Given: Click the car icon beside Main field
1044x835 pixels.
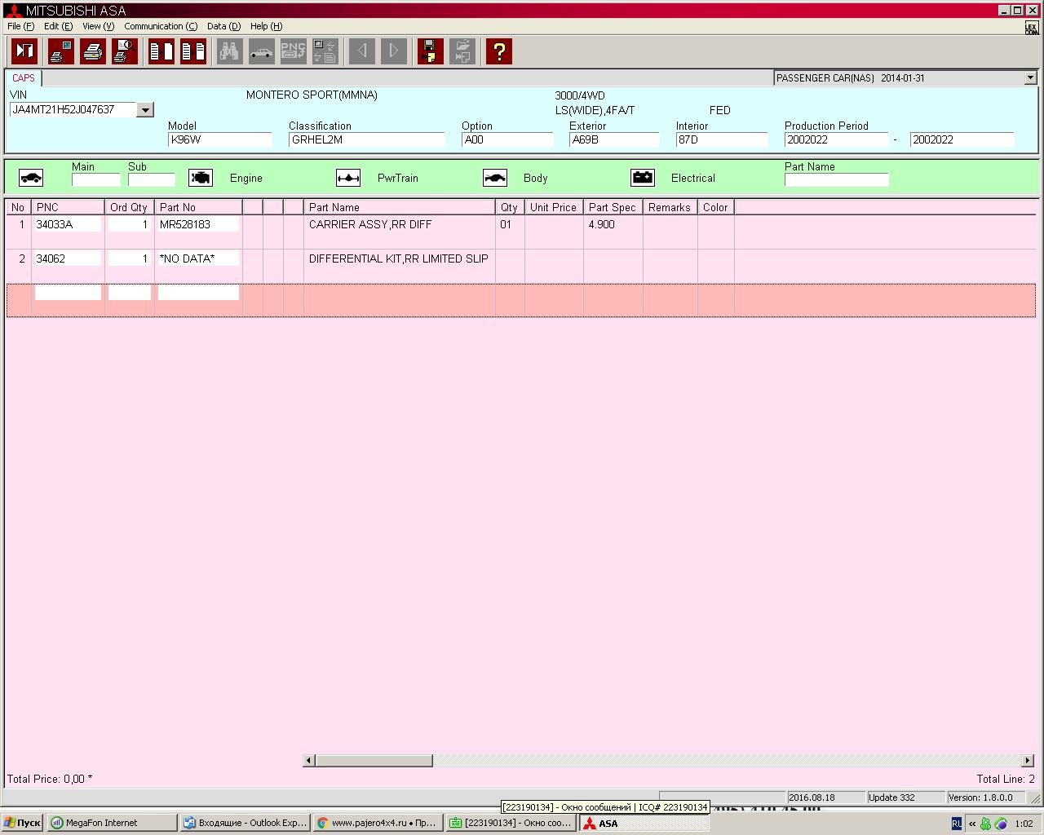Looking at the screenshot, I should (31, 178).
